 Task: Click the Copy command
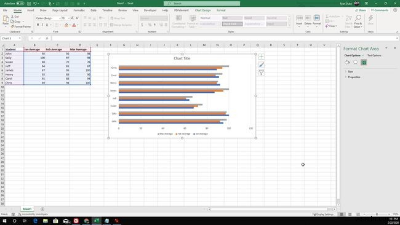point(16,22)
